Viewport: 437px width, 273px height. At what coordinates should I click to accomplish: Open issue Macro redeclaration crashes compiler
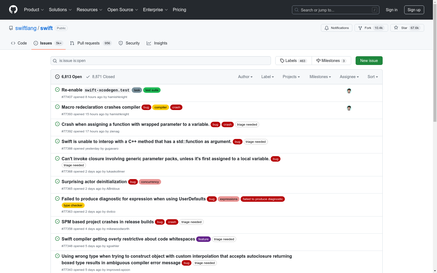click(101, 107)
